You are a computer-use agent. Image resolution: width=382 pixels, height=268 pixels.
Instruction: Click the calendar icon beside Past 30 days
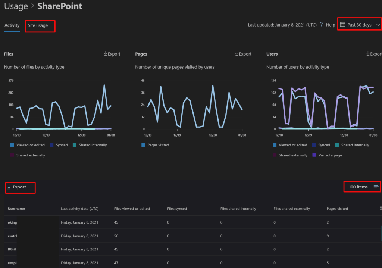click(342, 25)
